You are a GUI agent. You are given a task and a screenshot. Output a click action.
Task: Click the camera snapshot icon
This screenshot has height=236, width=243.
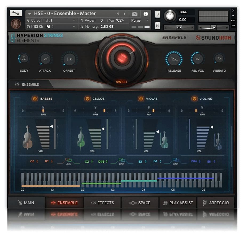135,13
